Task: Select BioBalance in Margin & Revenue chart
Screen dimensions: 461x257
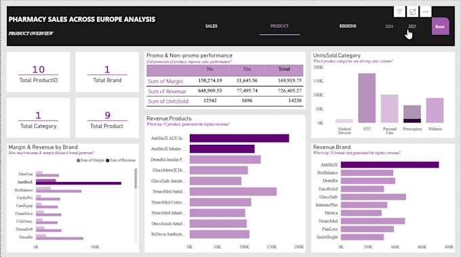Action: [58, 190]
